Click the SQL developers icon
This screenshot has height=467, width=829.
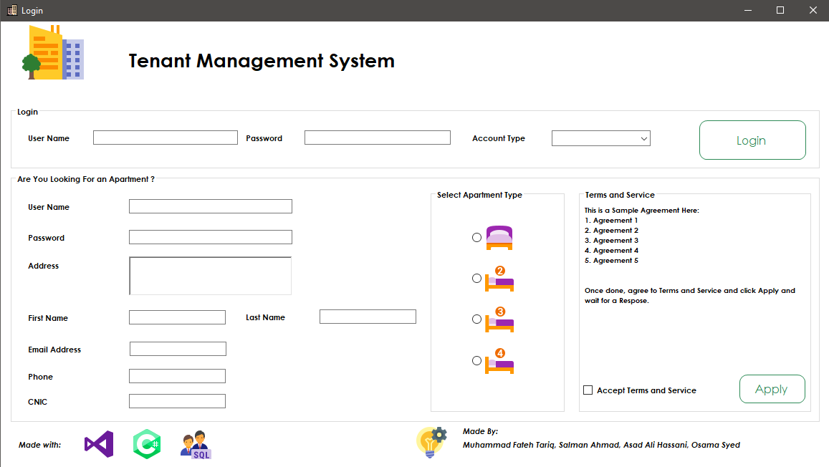[x=195, y=444]
